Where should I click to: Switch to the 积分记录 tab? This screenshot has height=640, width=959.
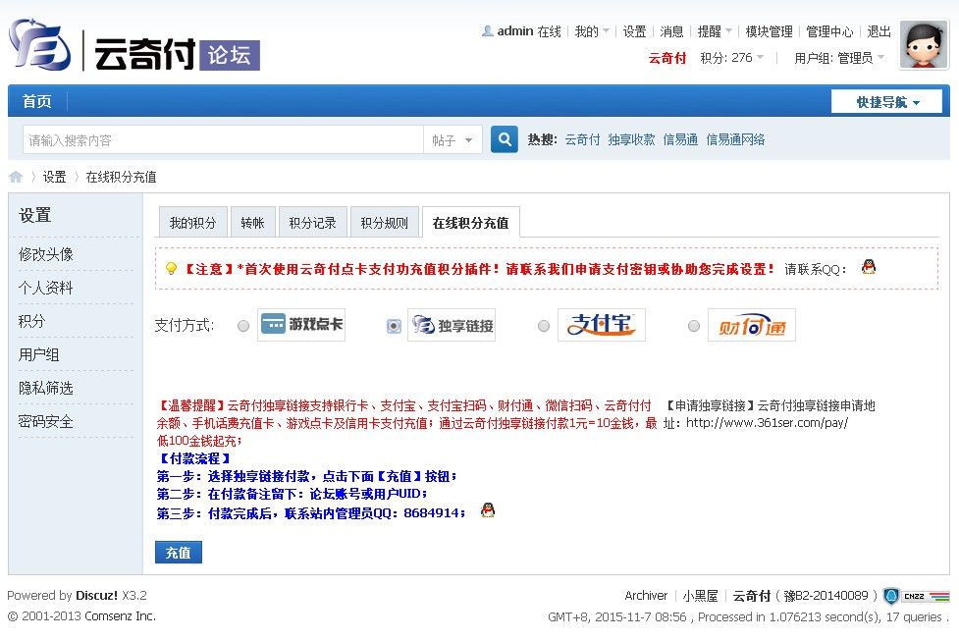(312, 223)
